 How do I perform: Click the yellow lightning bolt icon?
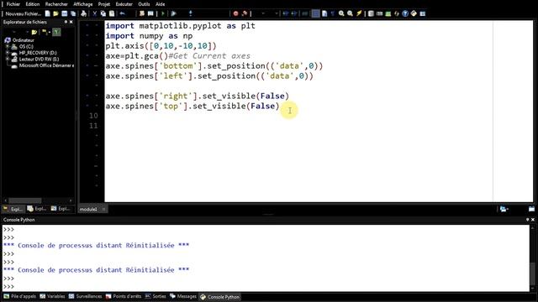click(x=359, y=13)
